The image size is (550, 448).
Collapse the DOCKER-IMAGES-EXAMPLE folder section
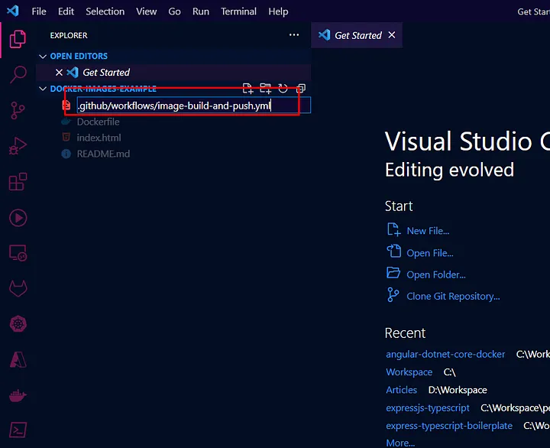(43, 89)
